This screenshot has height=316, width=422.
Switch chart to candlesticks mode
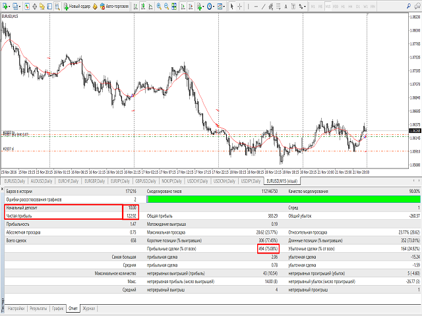[143, 6]
